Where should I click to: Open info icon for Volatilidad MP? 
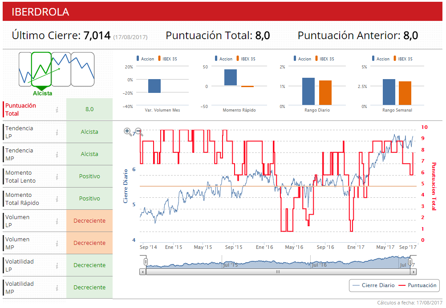57,288
